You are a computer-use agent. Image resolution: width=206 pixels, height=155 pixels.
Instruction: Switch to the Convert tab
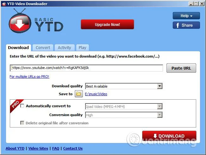pyautogui.click(x=43, y=47)
